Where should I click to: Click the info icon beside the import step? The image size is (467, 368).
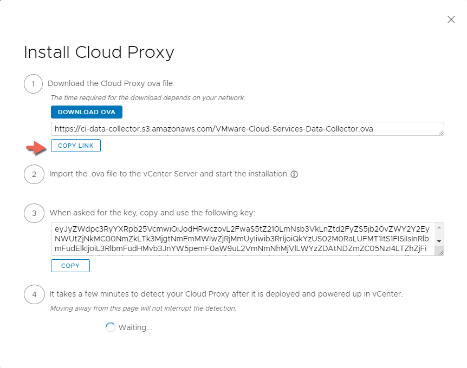(295, 174)
